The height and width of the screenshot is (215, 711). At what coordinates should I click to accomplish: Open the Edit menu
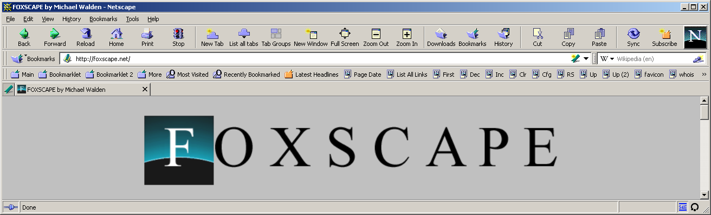(28, 19)
